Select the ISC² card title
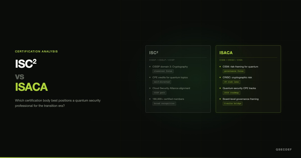301x158 pixels. pyautogui.click(x=154, y=53)
